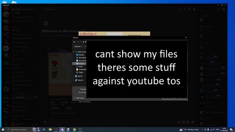Click Hide Folders in Save As dialog

(x=79, y=98)
